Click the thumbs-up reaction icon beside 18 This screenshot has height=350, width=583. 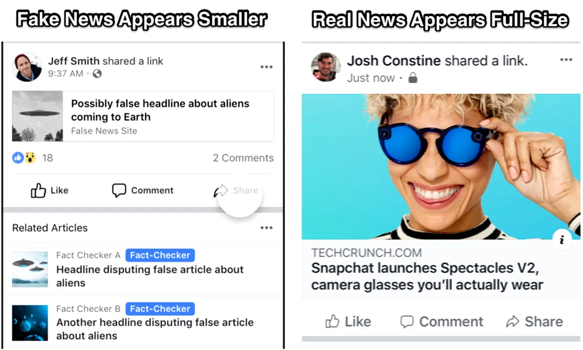(x=18, y=157)
